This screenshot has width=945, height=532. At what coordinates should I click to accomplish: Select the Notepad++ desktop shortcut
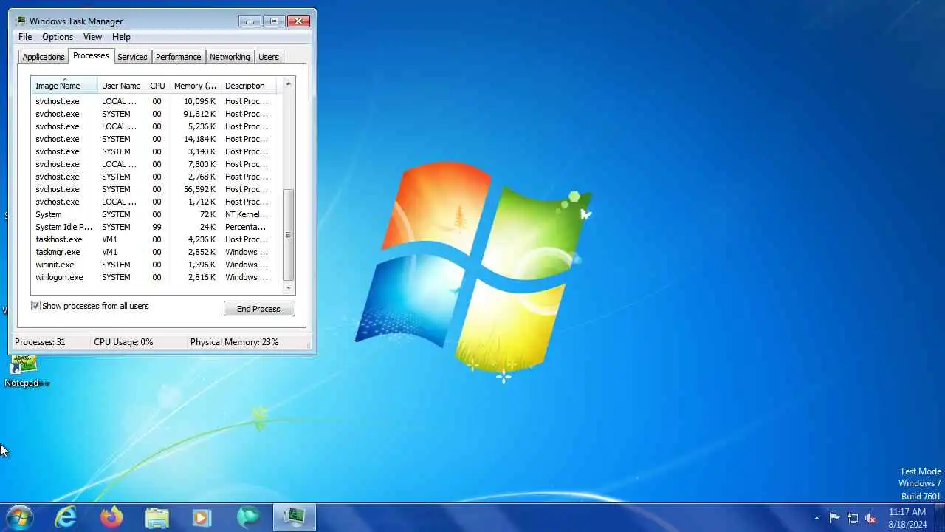click(27, 372)
